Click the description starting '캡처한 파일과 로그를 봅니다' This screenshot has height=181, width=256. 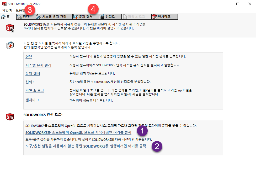[x=131, y=92]
